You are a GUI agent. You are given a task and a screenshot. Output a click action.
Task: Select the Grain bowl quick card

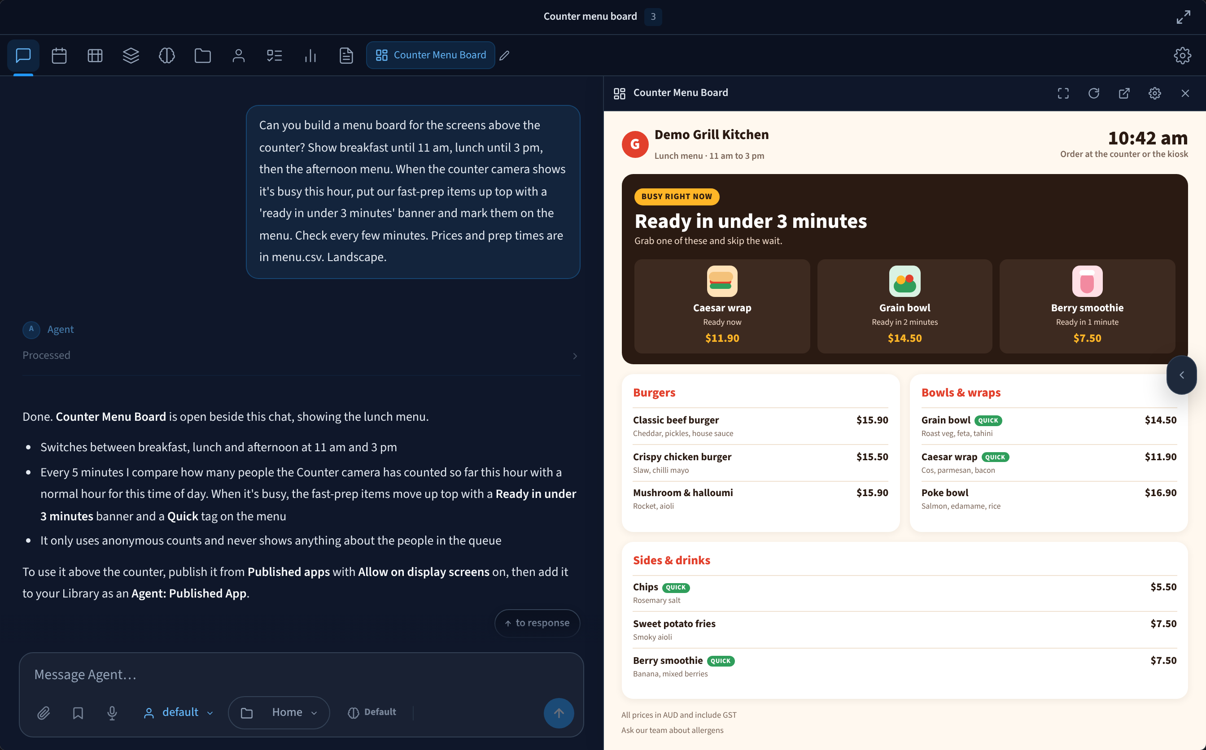tap(904, 306)
